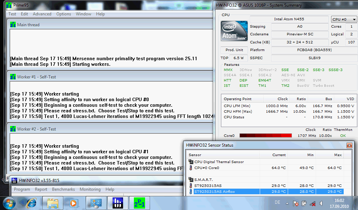Open HWiNFO32 Monitoring menu
Image resolution: width=358 pixels, height=210 pixels.
(x=90, y=189)
